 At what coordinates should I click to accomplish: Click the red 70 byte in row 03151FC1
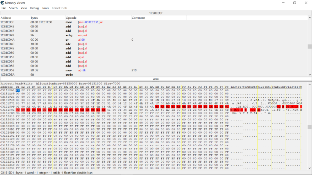18,110
